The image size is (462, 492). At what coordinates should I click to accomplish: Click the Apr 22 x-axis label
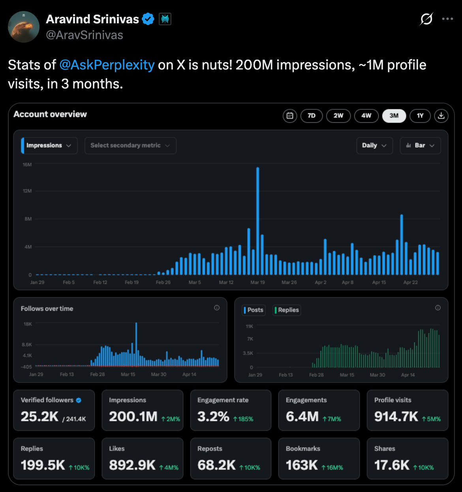411,282
